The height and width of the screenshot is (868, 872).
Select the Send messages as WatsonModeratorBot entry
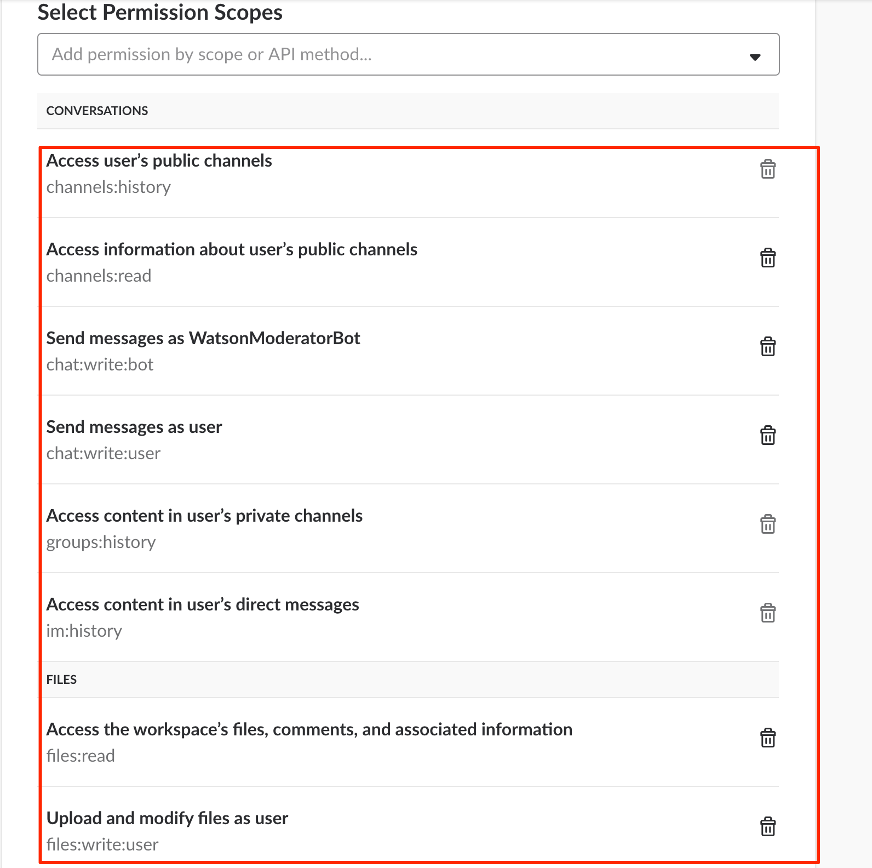(x=203, y=338)
